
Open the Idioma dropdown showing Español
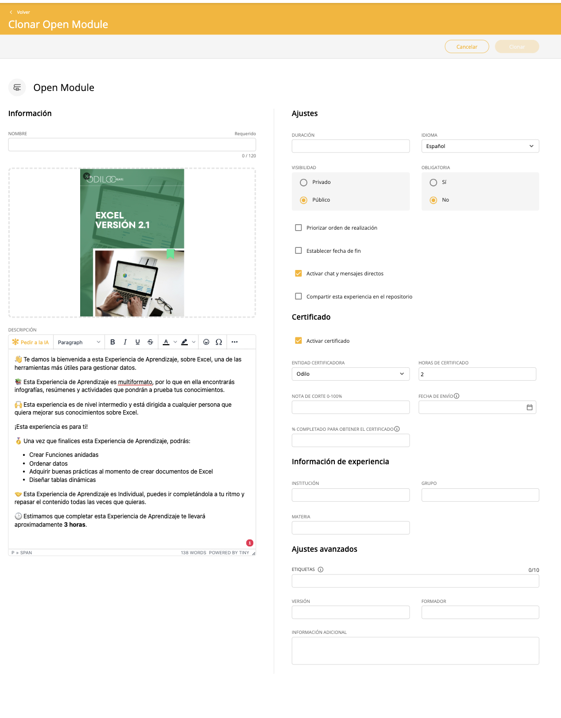coord(480,146)
